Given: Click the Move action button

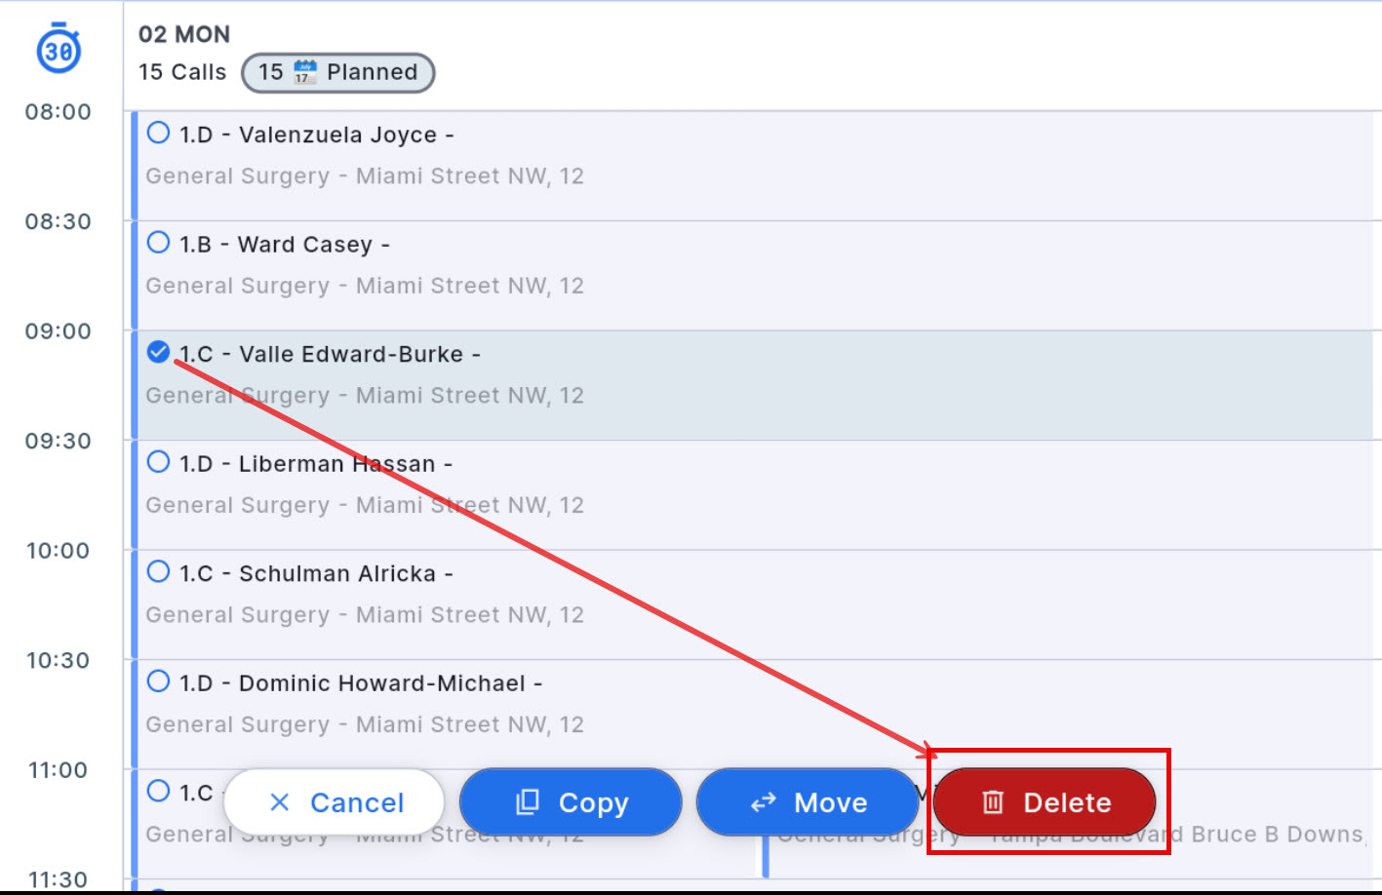Looking at the screenshot, I should [808, 801].
